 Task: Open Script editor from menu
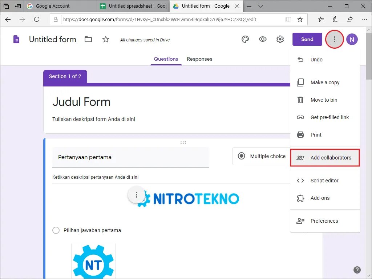point(325,181)
